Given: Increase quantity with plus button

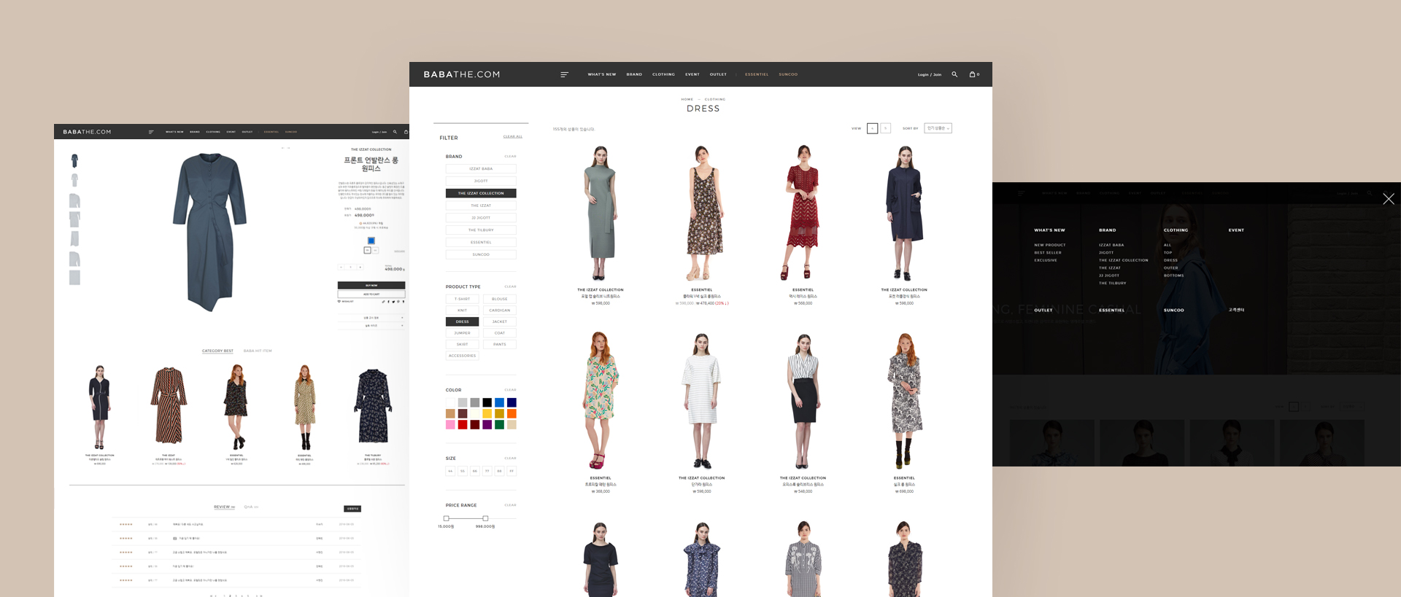Looking at the screenshot, I should (x=360, y=267).
